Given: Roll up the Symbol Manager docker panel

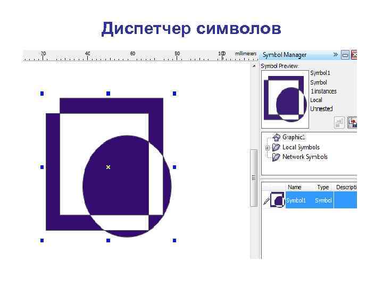Looking at the screenshot, I should pos(345,55).
